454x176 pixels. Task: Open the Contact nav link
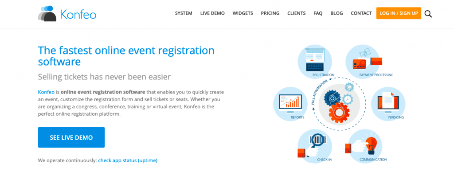(361, 13)
